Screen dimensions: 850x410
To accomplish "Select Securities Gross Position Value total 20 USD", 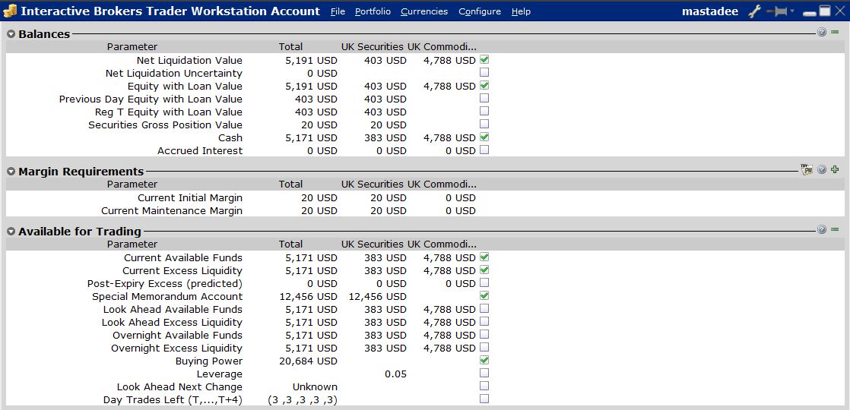I will pos(319,125).
